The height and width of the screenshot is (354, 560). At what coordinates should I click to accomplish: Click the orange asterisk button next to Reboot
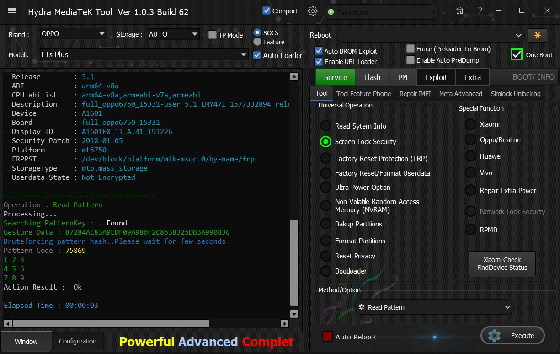pos(538,35)
